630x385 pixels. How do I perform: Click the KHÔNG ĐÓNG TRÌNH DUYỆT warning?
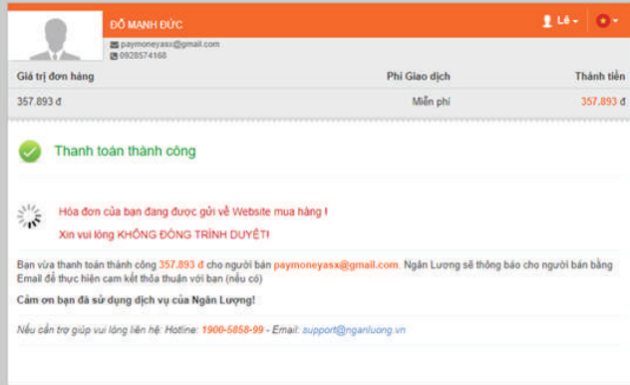pyautogui.click(x=193, y=234)
